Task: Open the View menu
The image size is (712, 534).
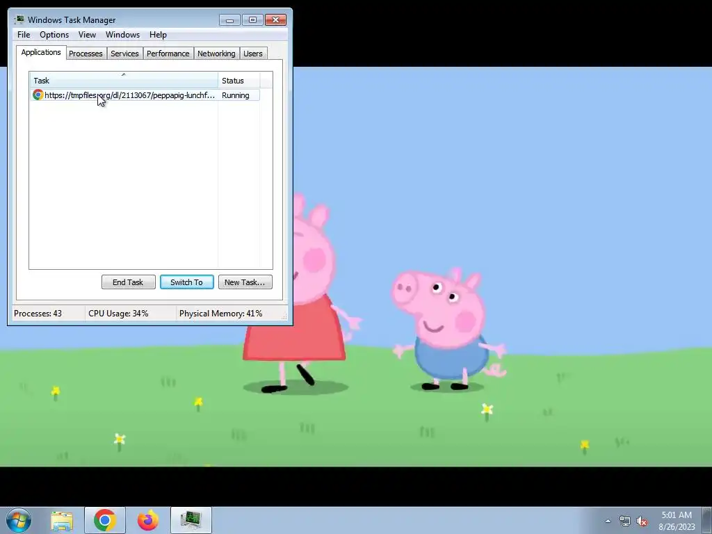Action: click(87, 35)
